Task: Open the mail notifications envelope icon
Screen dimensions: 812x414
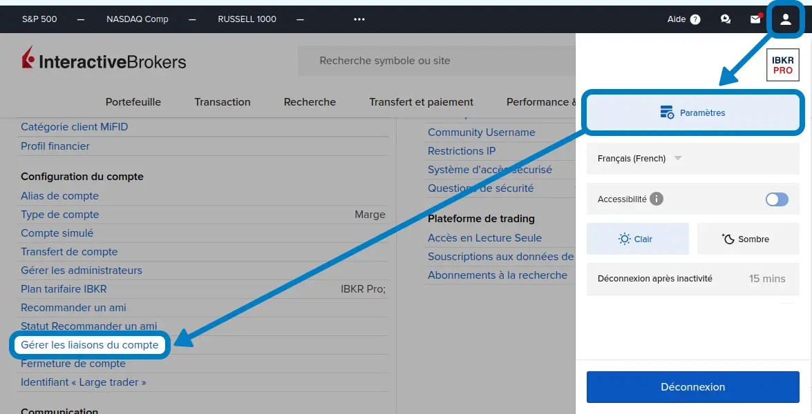Action: [755, 19]
